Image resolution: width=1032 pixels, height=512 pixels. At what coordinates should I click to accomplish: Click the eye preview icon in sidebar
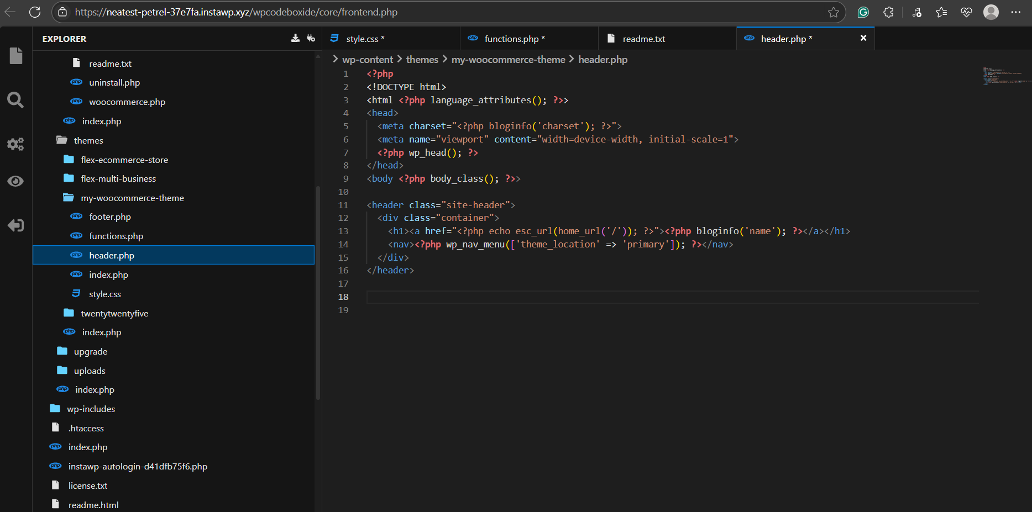pyautogui.click(x=15, y=181)
